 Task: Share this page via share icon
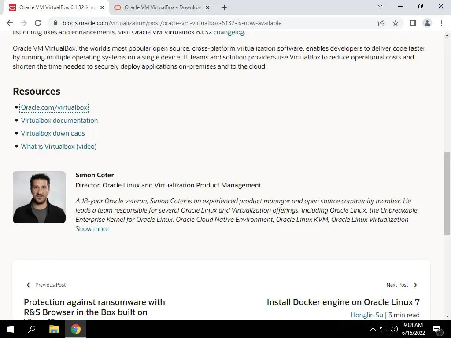pos(381,23)
